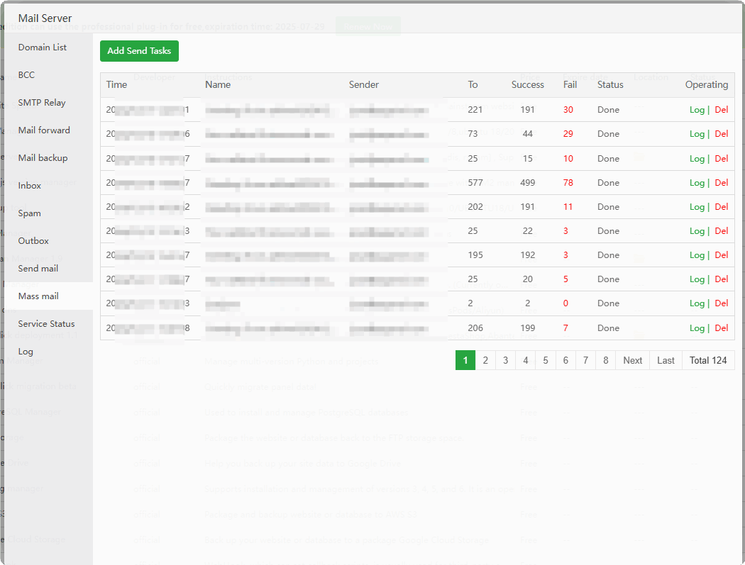The height and width of the screenshot is (565, 745).
Task: Open the Spam folder
Action: pos(30,213)
